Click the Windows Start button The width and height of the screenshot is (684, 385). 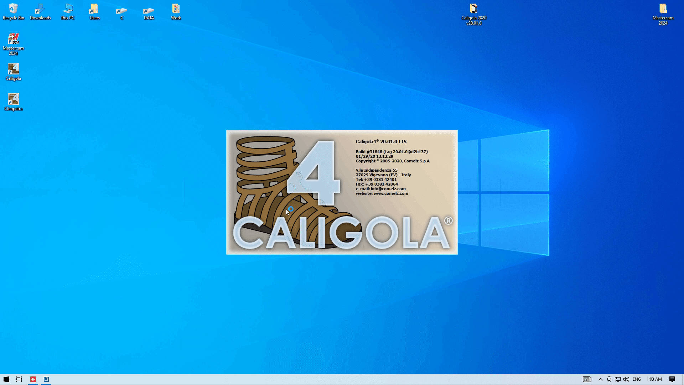[x=6, y=379]
